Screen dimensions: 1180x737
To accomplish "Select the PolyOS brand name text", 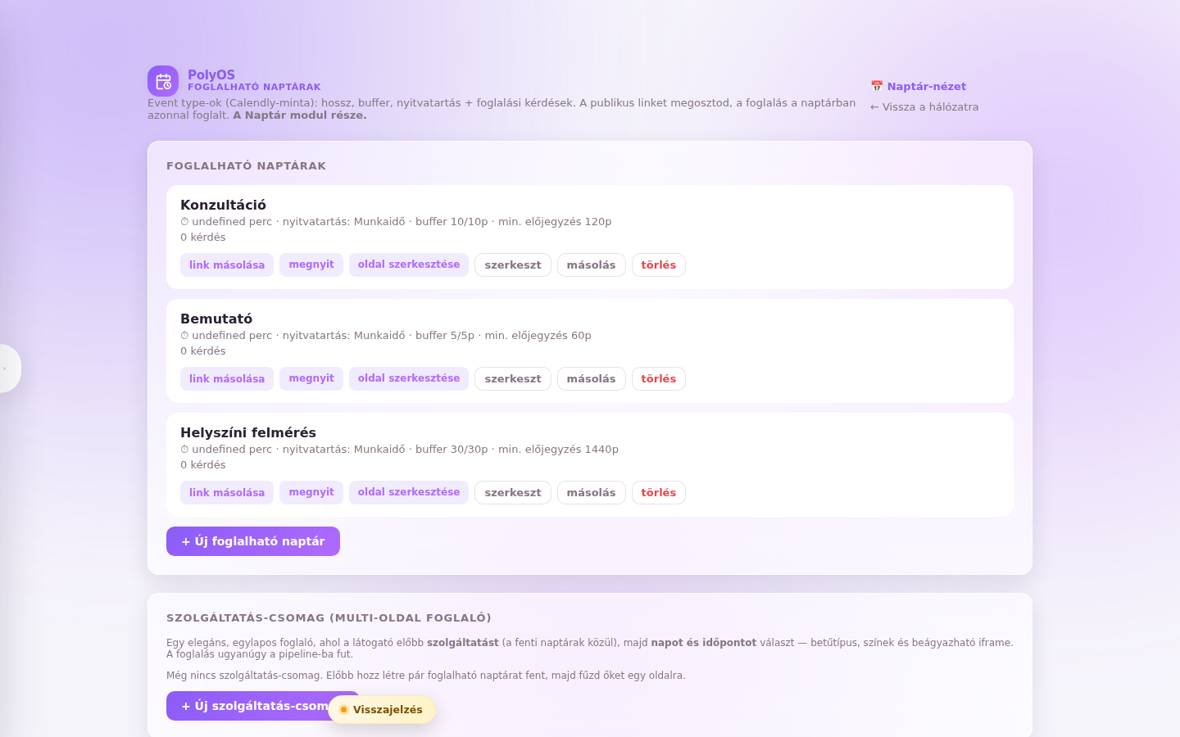I will 211,75.
